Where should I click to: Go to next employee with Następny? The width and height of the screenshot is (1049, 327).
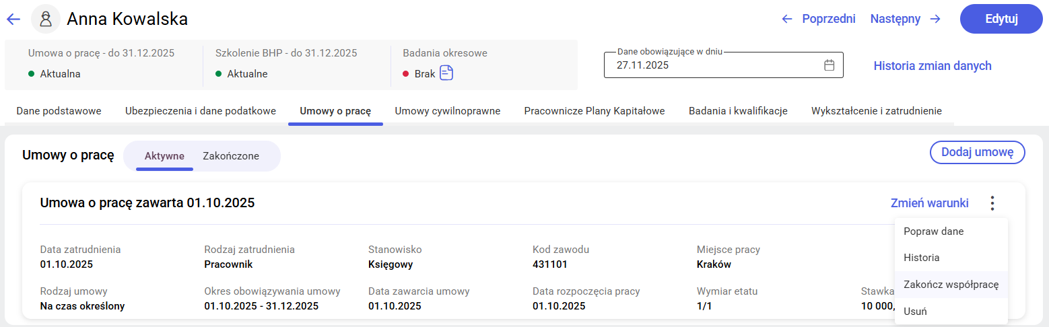tap(905, 19)
